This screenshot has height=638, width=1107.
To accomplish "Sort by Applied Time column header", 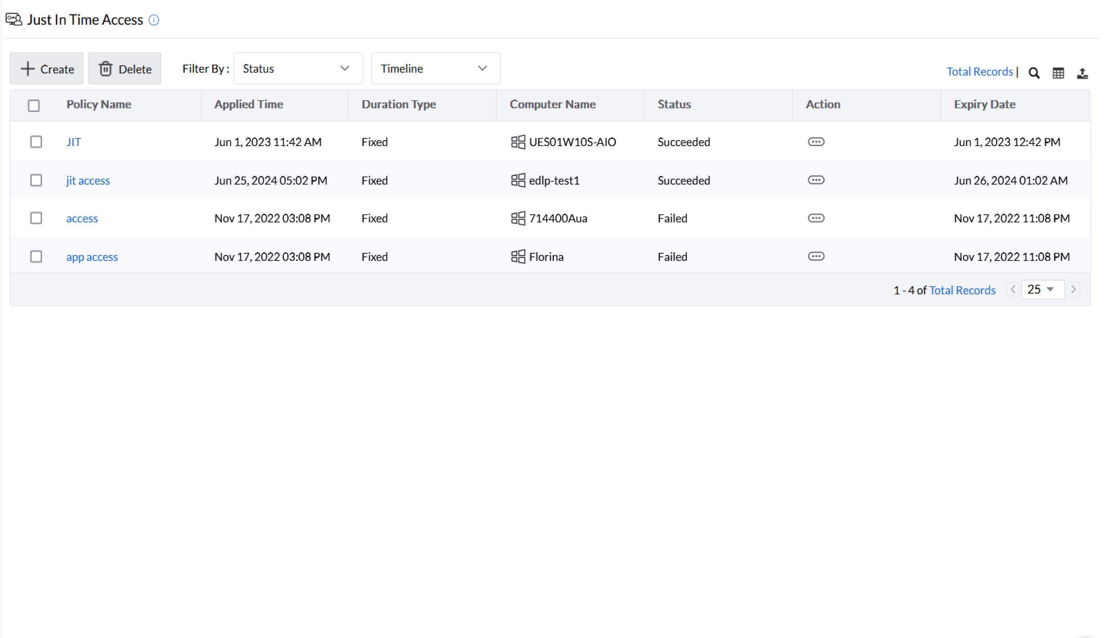I will click(248, 104).
